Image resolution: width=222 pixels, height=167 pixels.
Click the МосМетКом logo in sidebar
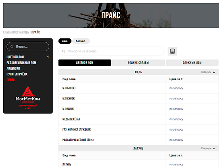28,97
